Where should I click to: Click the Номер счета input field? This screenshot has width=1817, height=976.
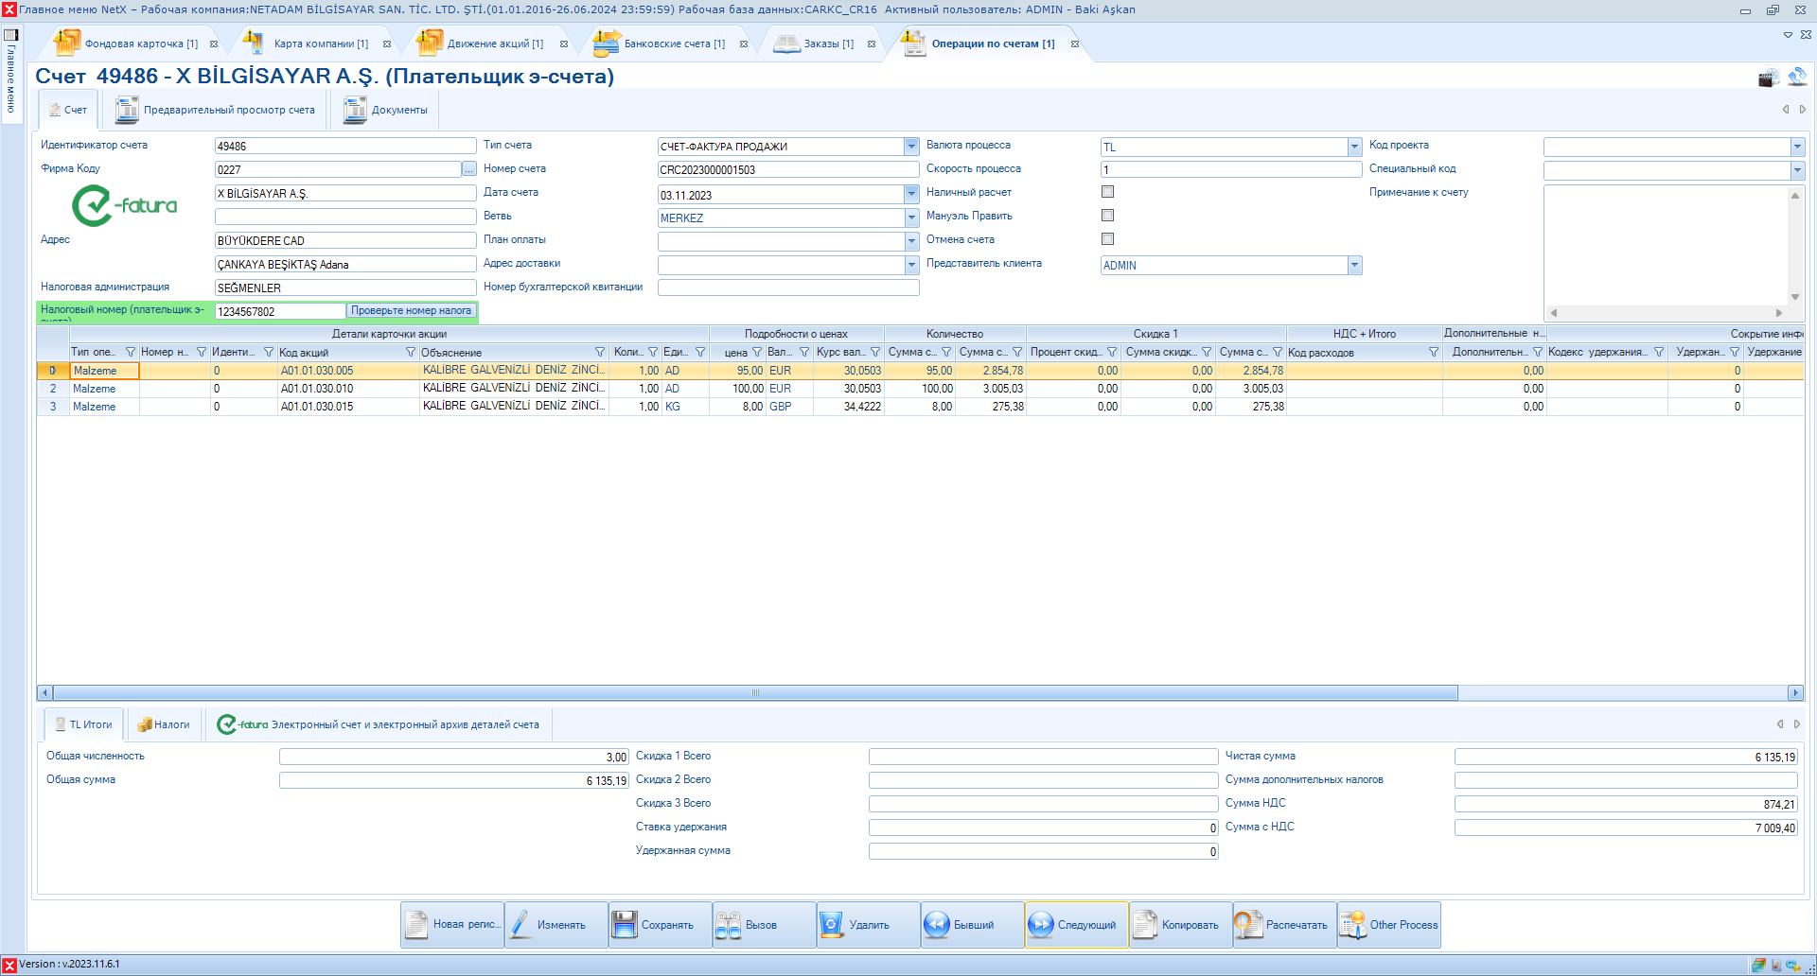point(787,170)
